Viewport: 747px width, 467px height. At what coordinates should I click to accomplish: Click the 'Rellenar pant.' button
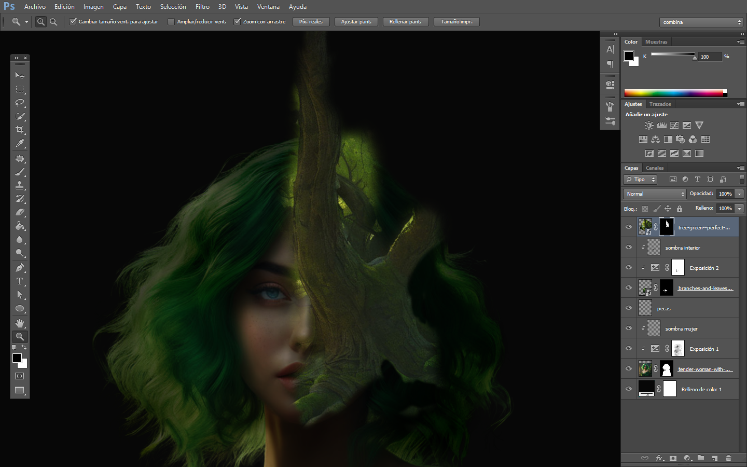(x=406, y=22)
